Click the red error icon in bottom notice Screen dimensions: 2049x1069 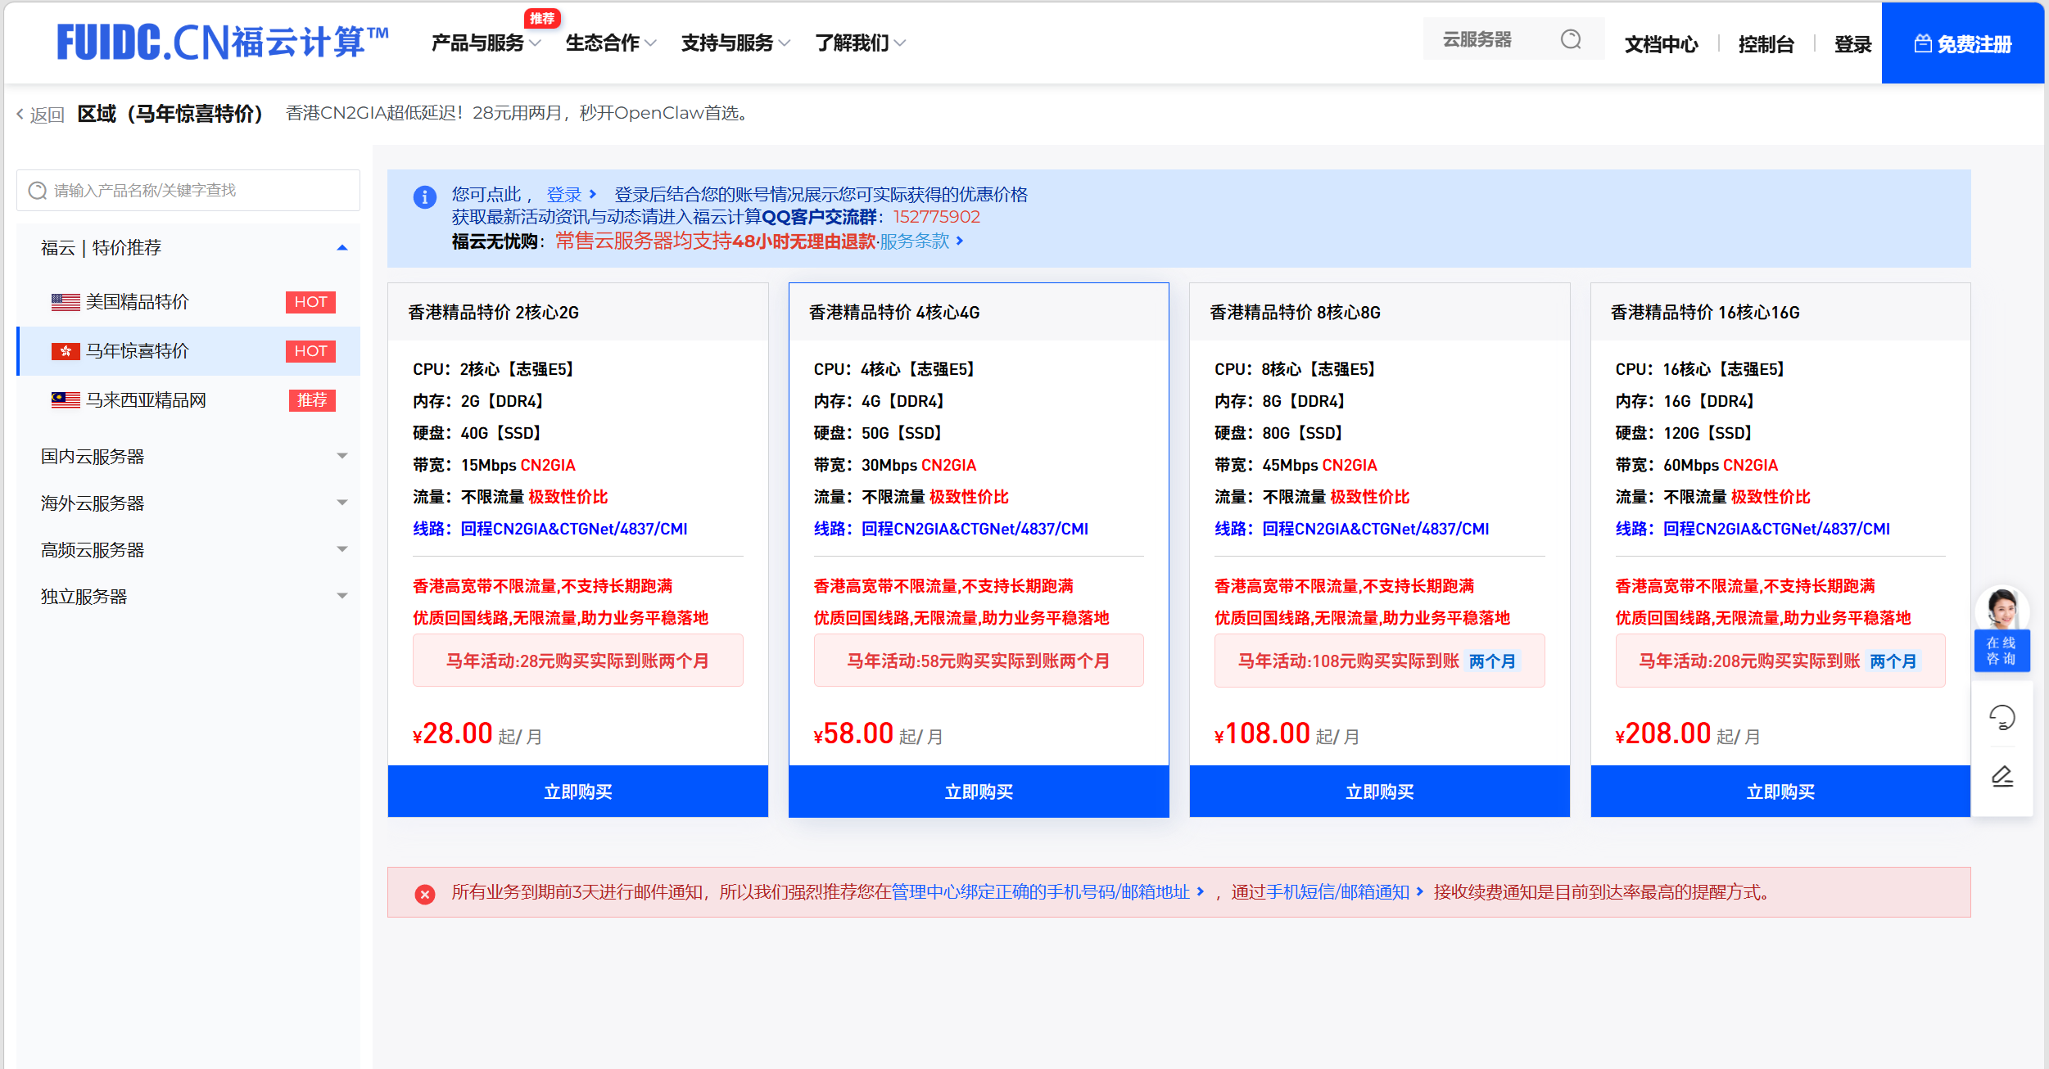click(424, 894)
